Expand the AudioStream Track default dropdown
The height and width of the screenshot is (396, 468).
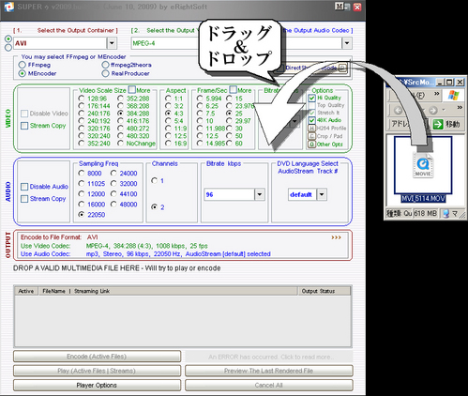[322, 194]
